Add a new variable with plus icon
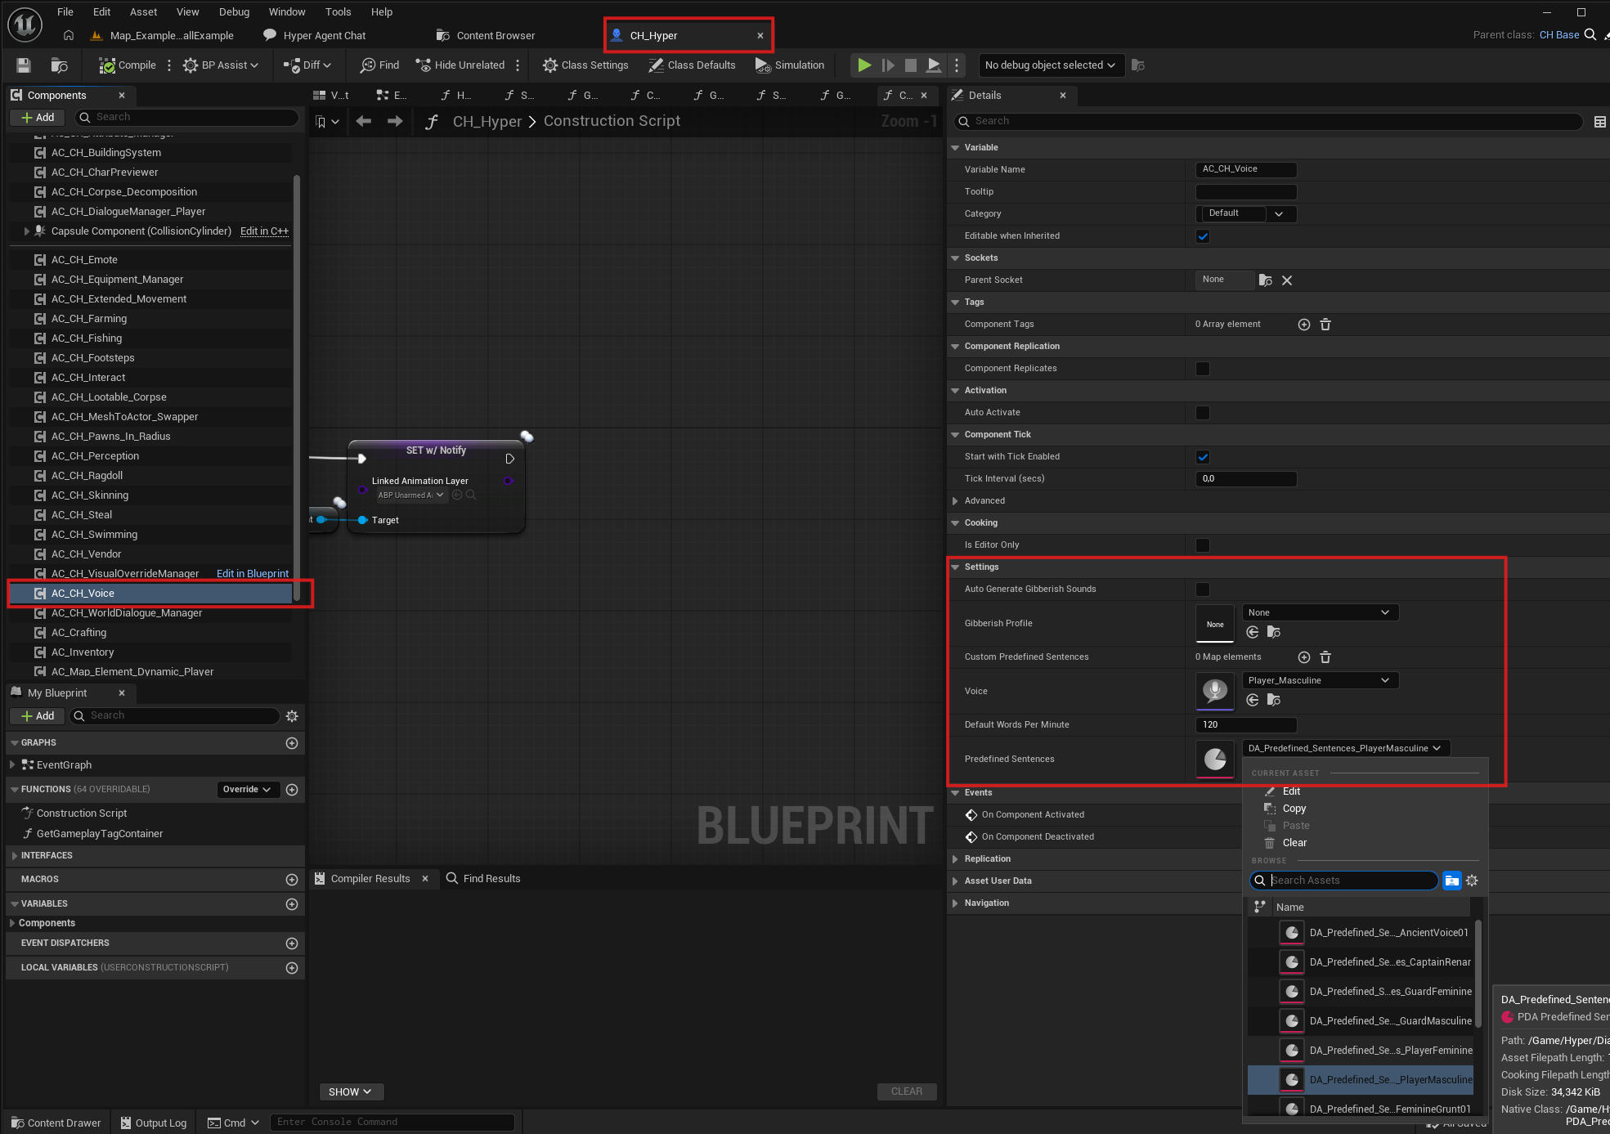The height and width of the screenshot is (1134, 1610). (x=292, y=904)
